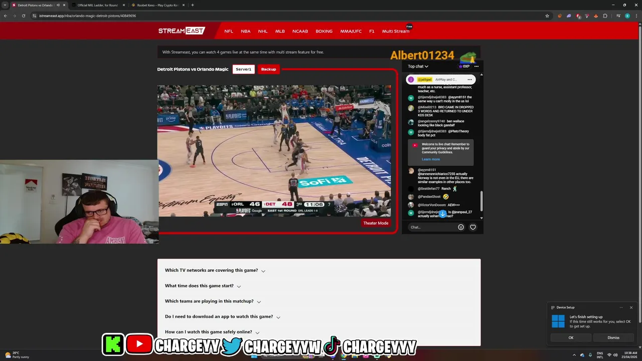The width and height of the screenshot is (642, 361).
Task: Click the heart reaction icon
Action: point(472,227)
